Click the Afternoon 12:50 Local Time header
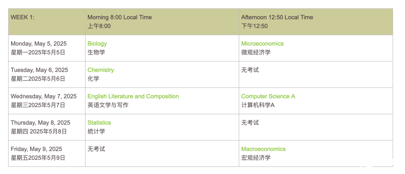The height and width of the screenshot is (174, 405). click(316, 22)
